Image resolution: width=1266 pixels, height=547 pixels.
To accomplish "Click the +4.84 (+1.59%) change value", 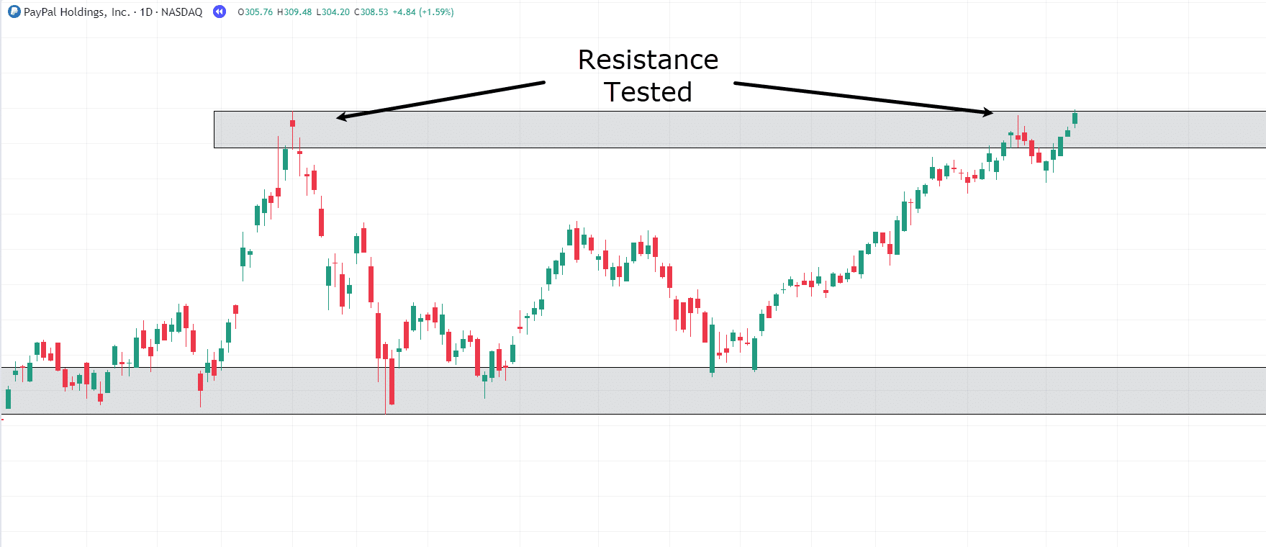I will pyautogui.click(x=423, y=12).
